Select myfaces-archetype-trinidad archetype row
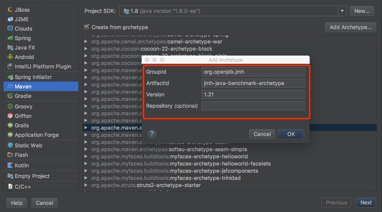This screenshot has height=212, width=382. 230,178
